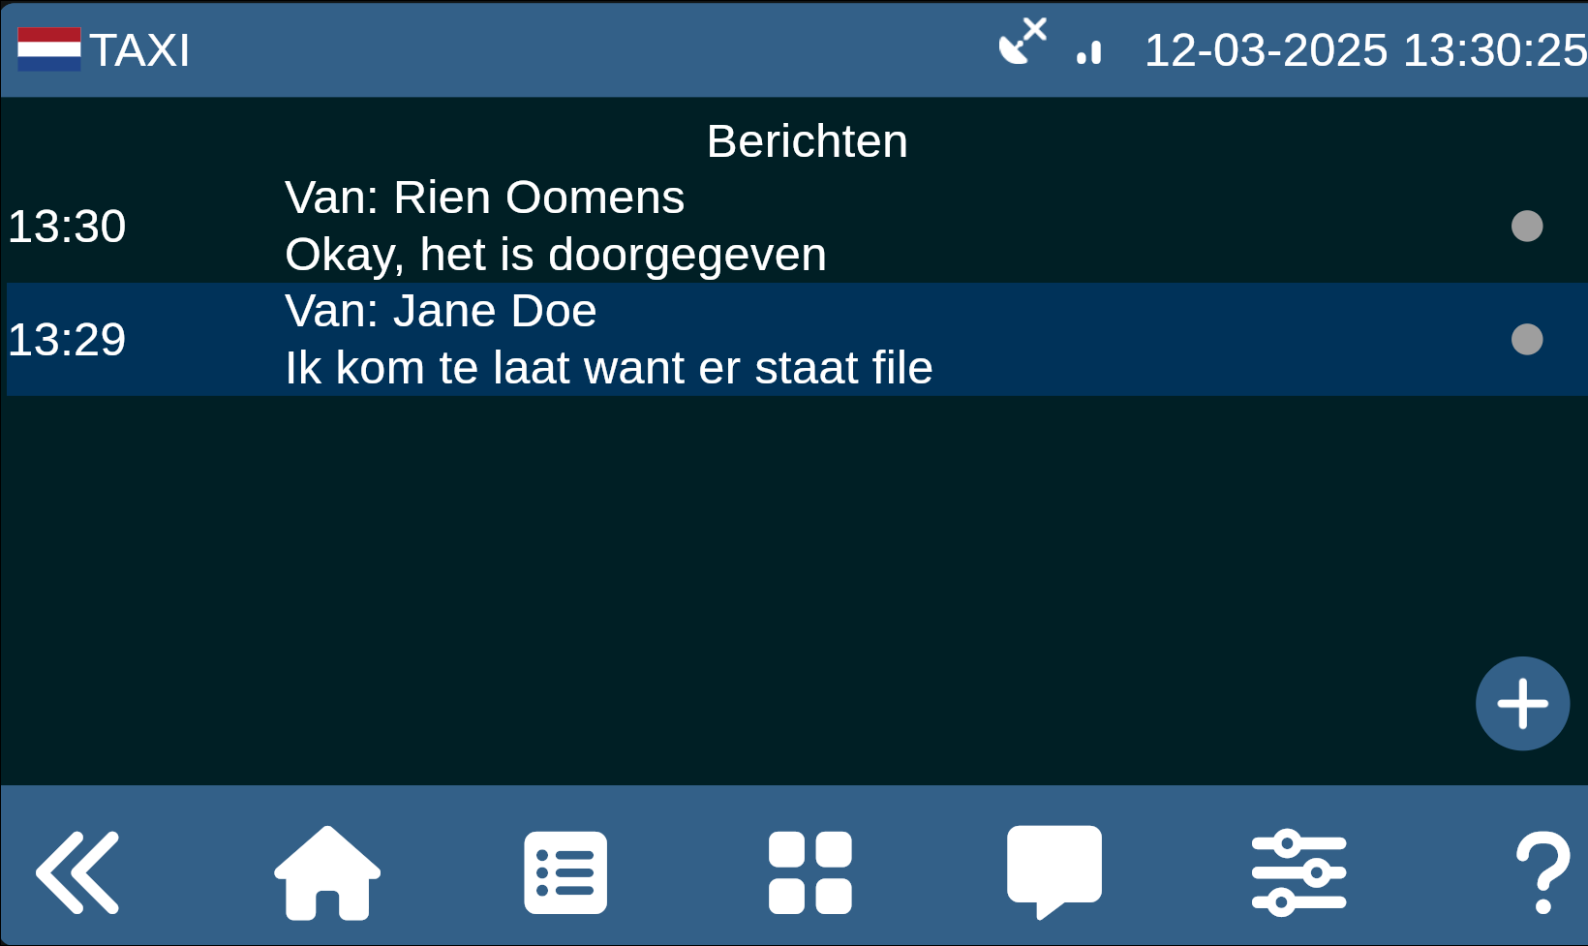Go back with the double chevron icon

[x=77, y=872]
